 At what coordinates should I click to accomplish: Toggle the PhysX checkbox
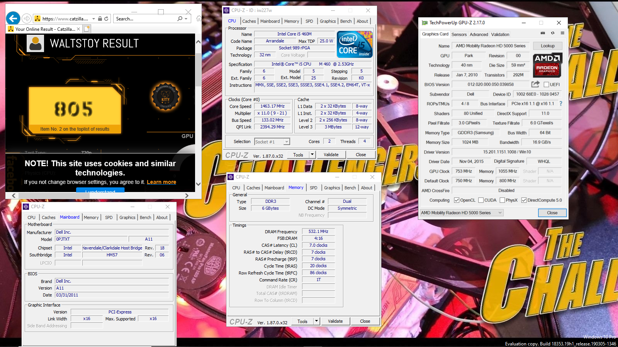[502, 200]
